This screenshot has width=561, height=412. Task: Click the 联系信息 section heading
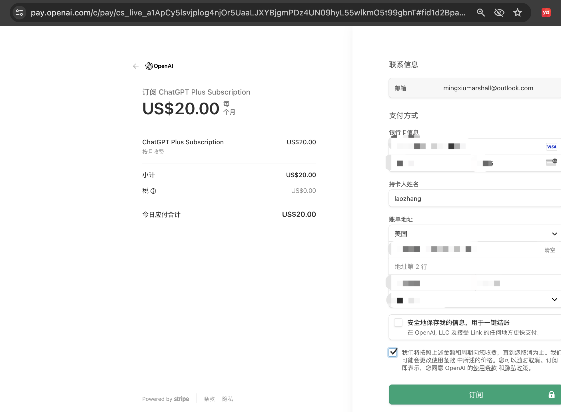tap(403, 65)
